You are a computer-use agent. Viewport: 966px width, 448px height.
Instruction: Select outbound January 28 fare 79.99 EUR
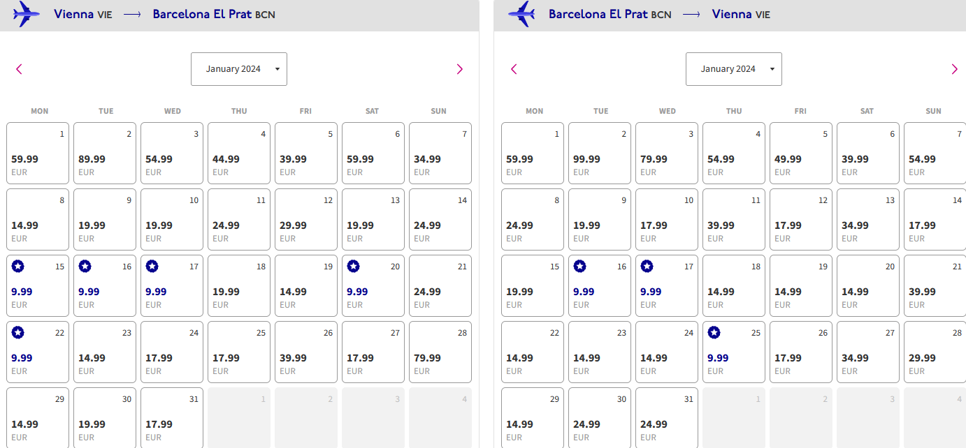[440, 352]
